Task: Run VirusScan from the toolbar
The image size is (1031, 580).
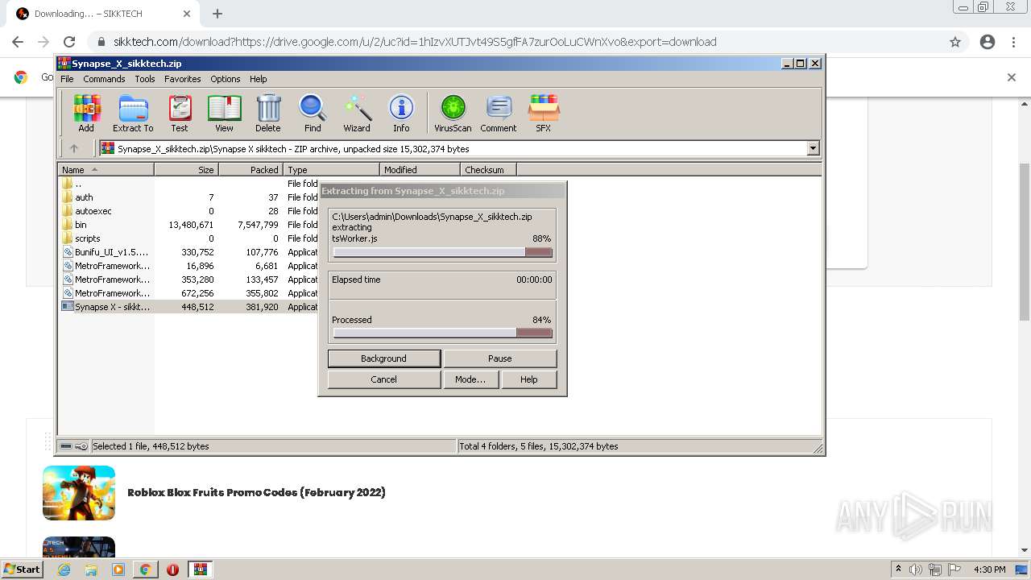Action: [x=453, y=114]
